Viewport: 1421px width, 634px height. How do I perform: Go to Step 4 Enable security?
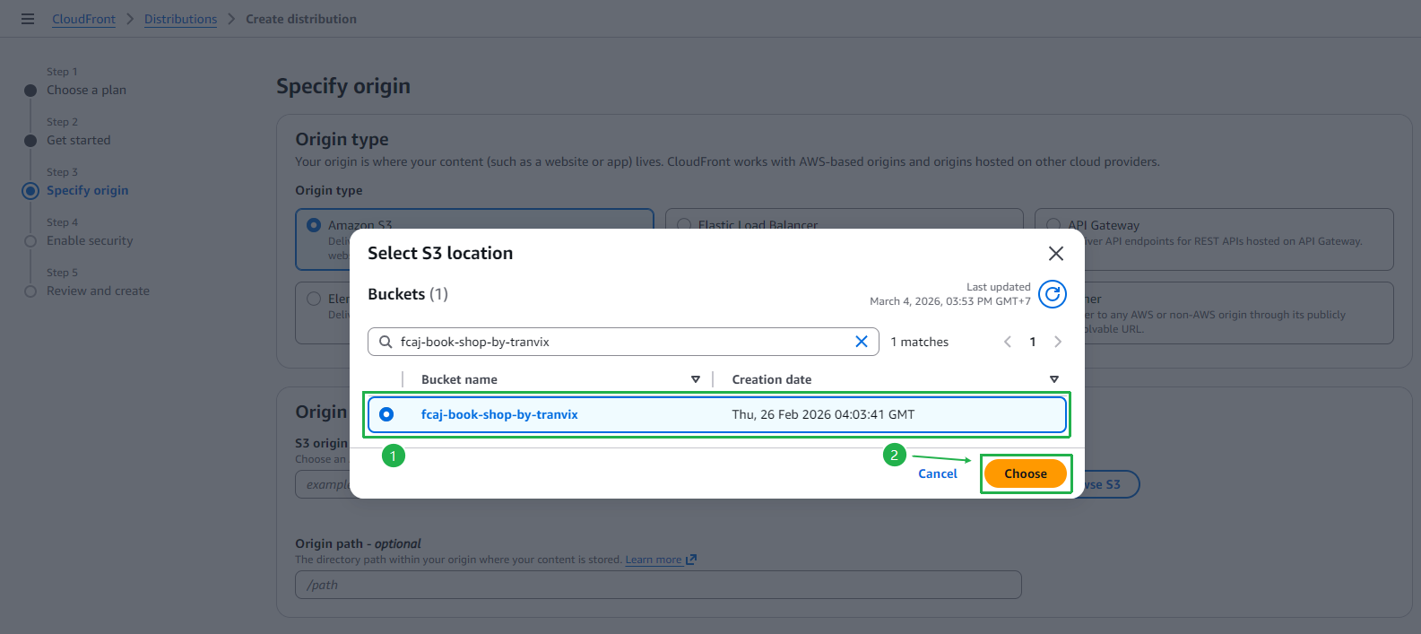point(90,240)
